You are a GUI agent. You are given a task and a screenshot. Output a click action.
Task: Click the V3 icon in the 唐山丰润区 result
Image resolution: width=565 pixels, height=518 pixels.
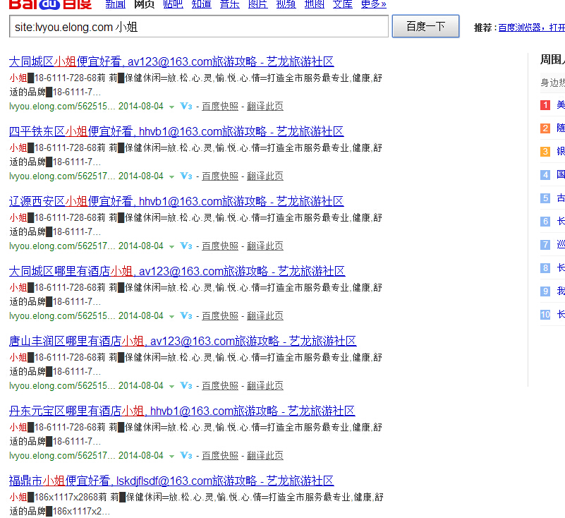[x=186, y=386]
